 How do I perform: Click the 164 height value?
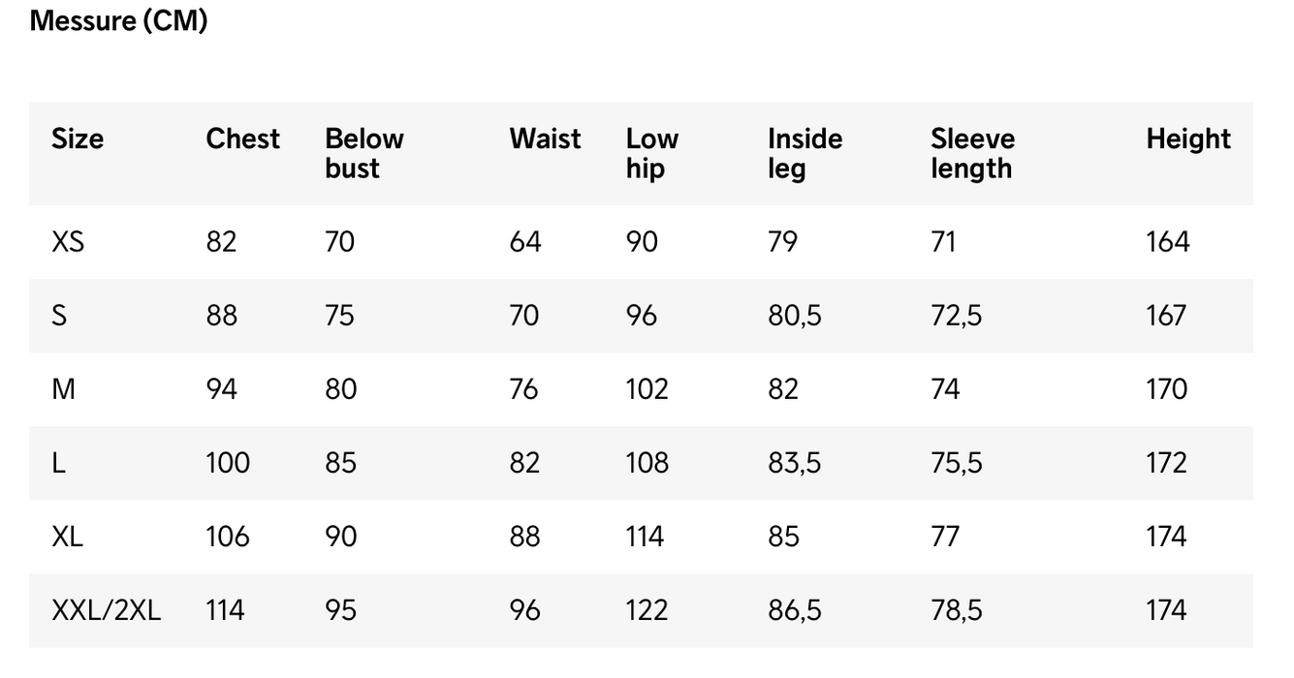pos(1167,241)
